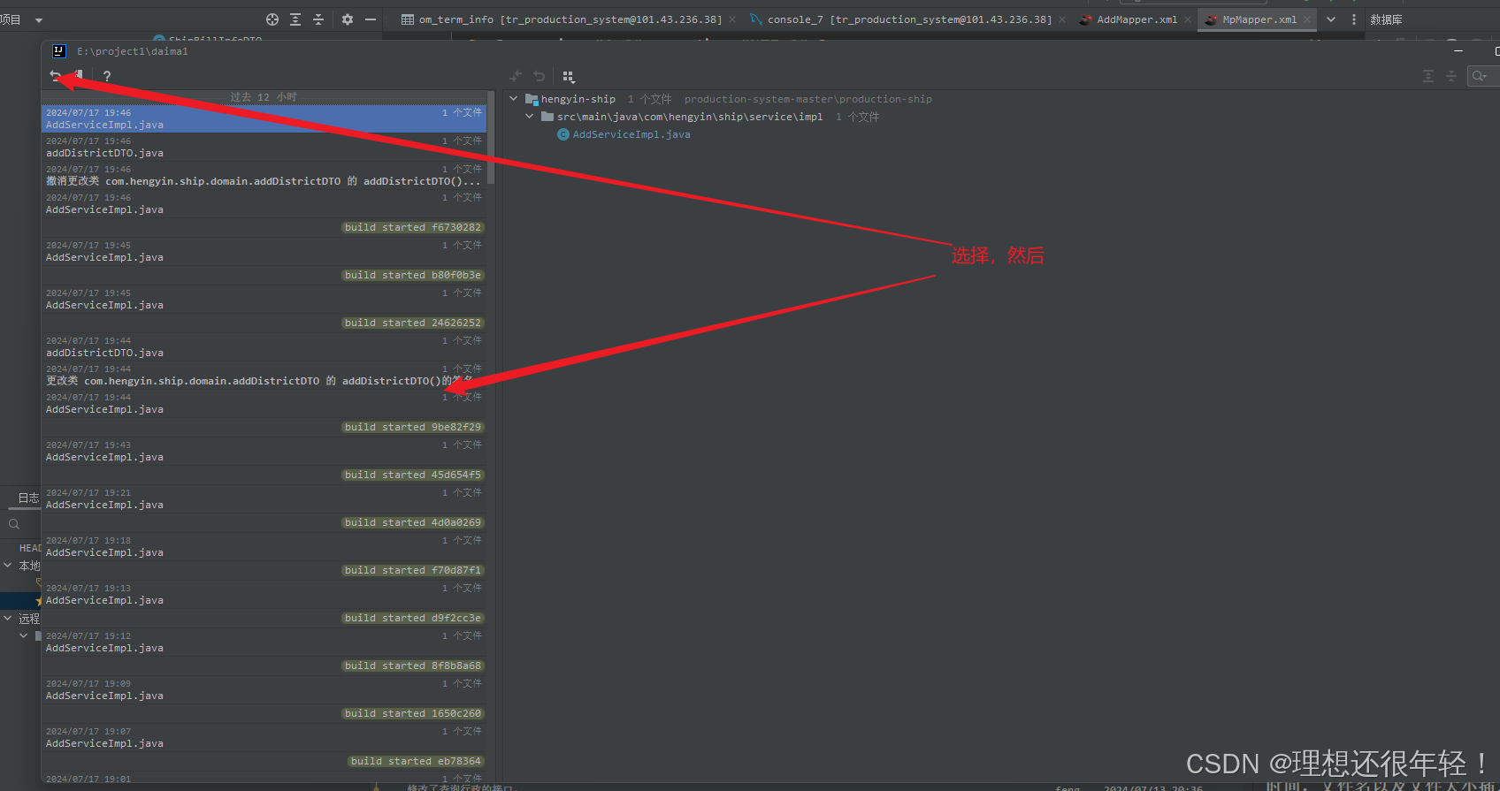Screen dimensions: 1500x791
Task: Close the console_7 tab
Action: 1062,19
